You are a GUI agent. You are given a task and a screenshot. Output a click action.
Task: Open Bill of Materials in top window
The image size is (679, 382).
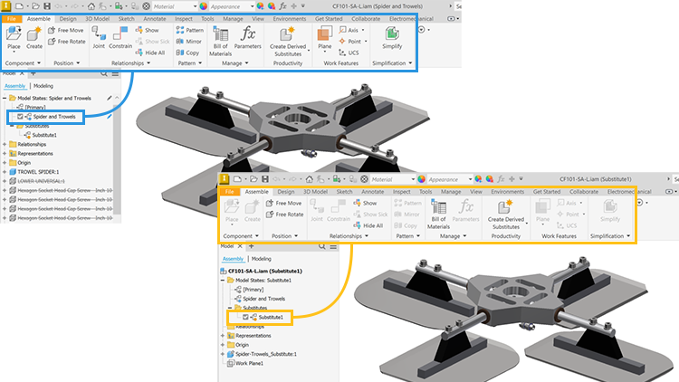pos(220,41)
